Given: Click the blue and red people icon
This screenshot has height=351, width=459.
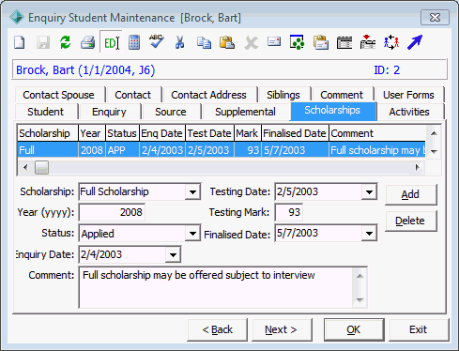Looking at the screenshot, I should pos(391,42).
